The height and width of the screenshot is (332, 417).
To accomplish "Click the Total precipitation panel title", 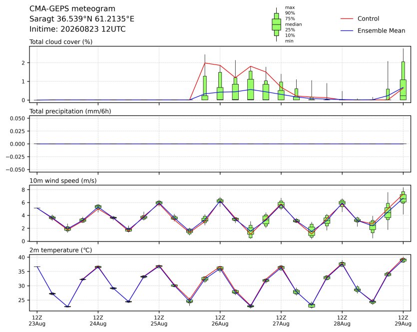I will click(70, 111).
